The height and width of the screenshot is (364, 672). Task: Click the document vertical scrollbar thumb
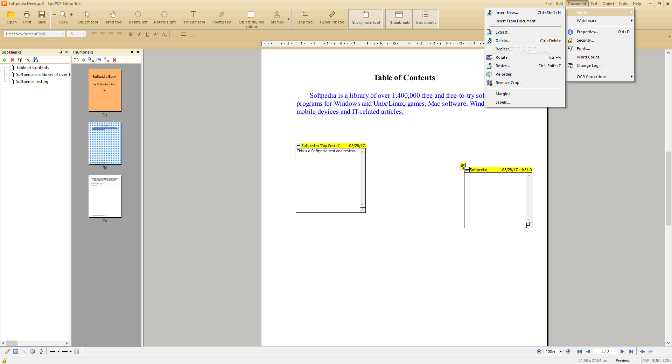(668, 188)
